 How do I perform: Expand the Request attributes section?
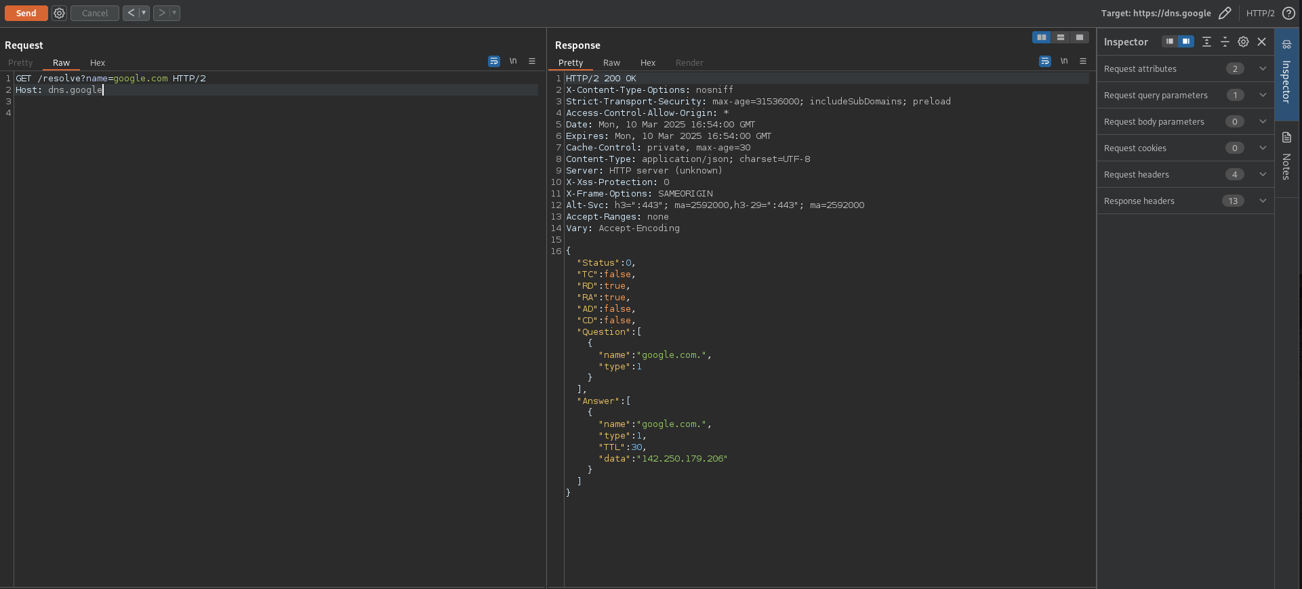[x=1262, y=68]
